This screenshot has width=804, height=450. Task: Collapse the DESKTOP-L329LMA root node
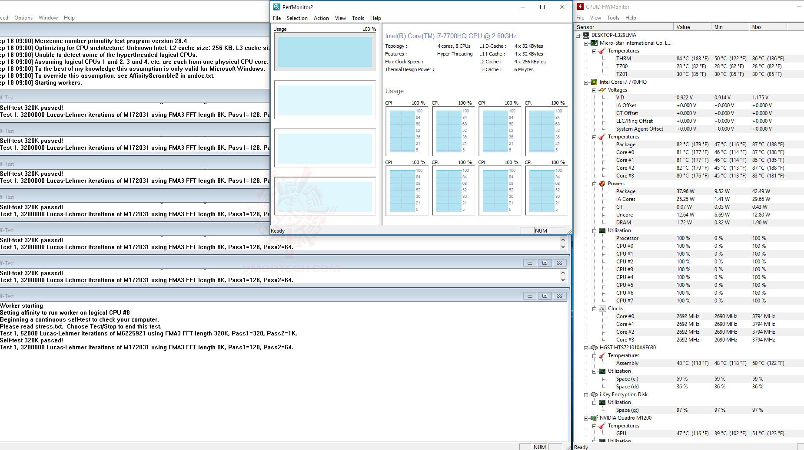pyautogui.click(x=578, y=36)
